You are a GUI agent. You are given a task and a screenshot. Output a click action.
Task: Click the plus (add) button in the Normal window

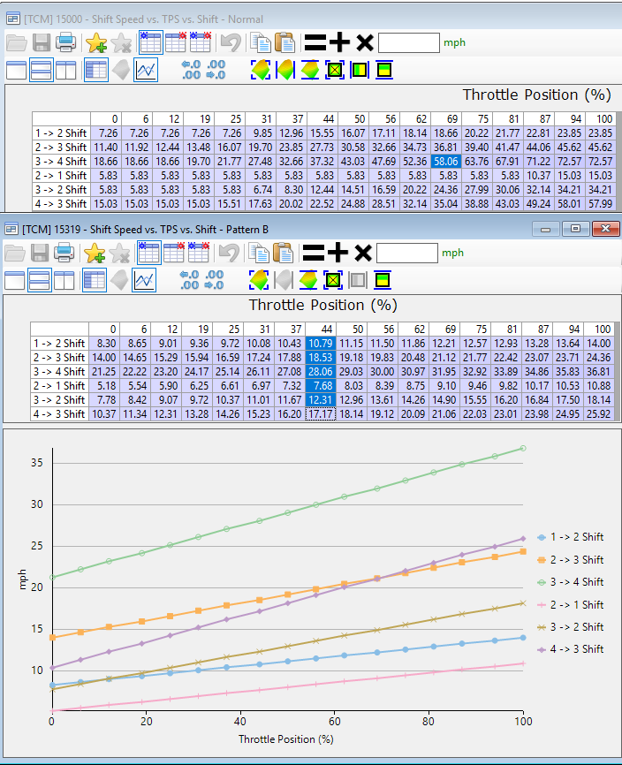click(339, 43)
